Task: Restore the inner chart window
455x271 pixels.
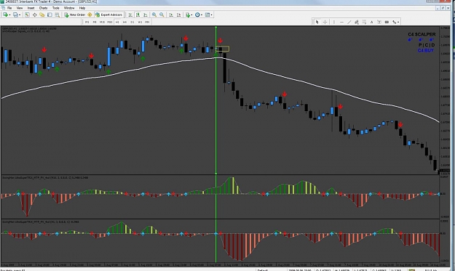Action: (x=443, y=8)
